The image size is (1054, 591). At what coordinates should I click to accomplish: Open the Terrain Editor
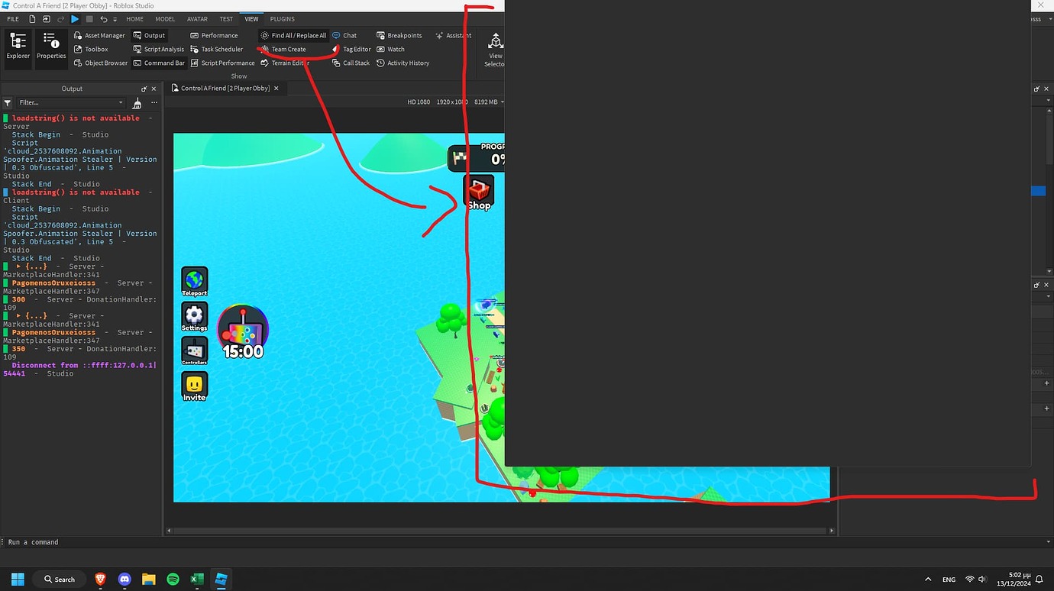285,63
